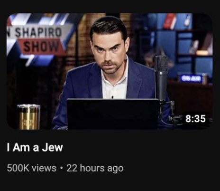
Task: Click the 500K views text
Action: [32, 168]
